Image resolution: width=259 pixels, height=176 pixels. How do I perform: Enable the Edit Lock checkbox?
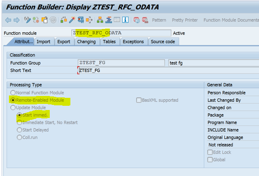click(x=210, y=152)
